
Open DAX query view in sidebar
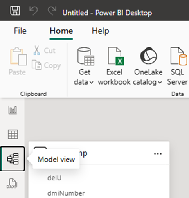pyautogui.click(x=12, y=184)
